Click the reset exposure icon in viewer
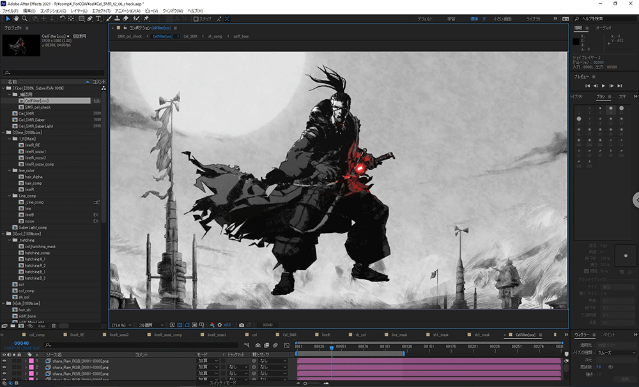The width and height of the screenshot is (639, 387). 220,325
